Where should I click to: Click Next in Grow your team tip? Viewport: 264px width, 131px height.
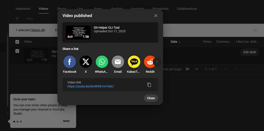point(66,121)
